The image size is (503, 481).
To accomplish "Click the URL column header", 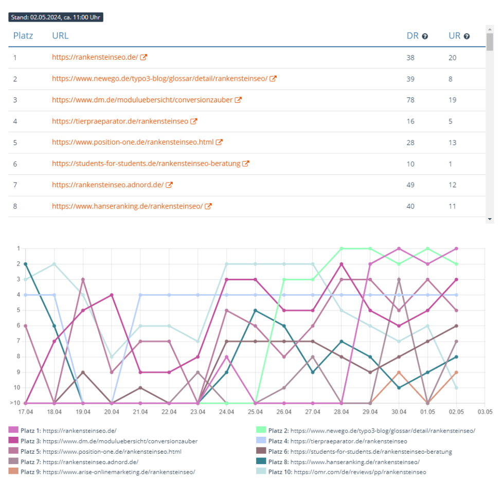I will [60, 36].
